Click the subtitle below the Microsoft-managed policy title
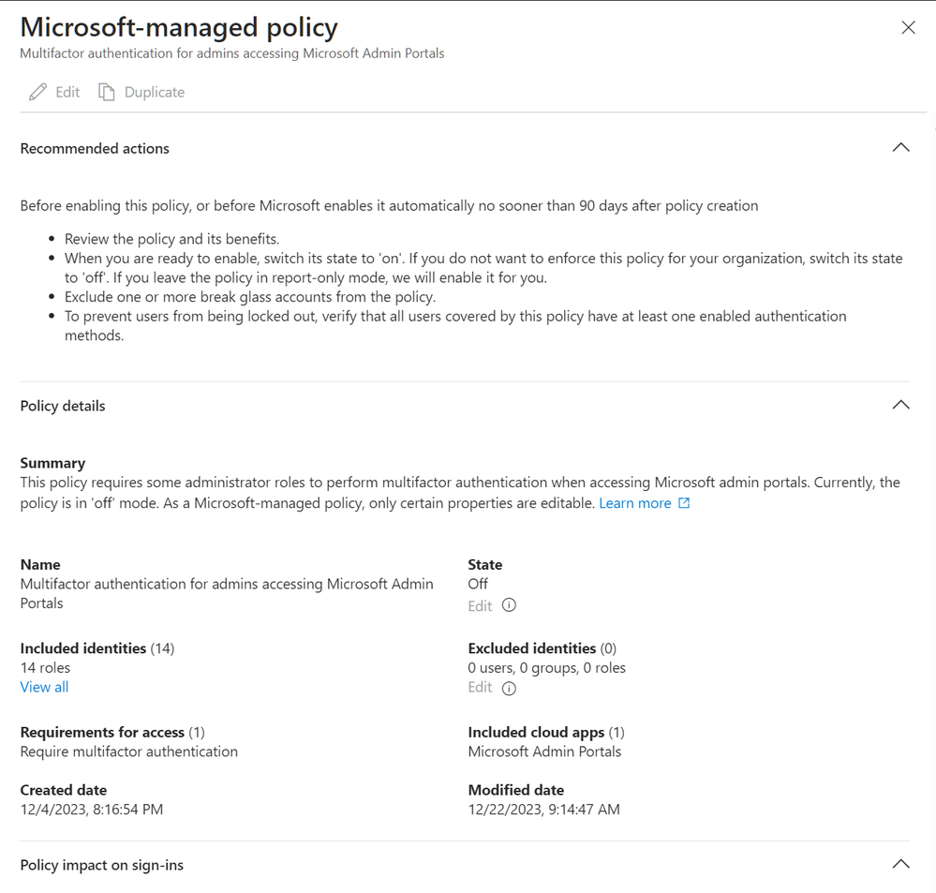 click(x=232, y=53)
